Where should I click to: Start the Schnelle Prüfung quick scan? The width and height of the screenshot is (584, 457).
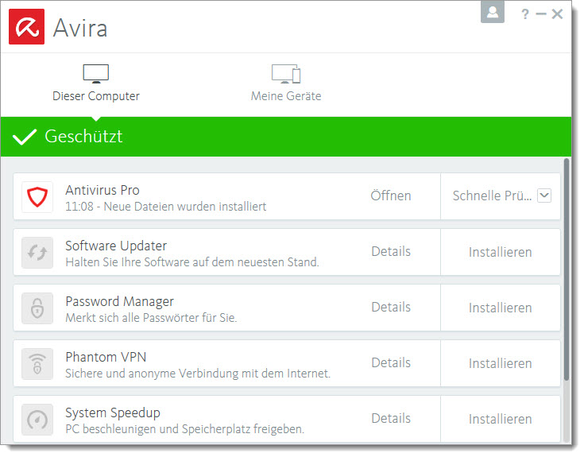coord(492,196)
